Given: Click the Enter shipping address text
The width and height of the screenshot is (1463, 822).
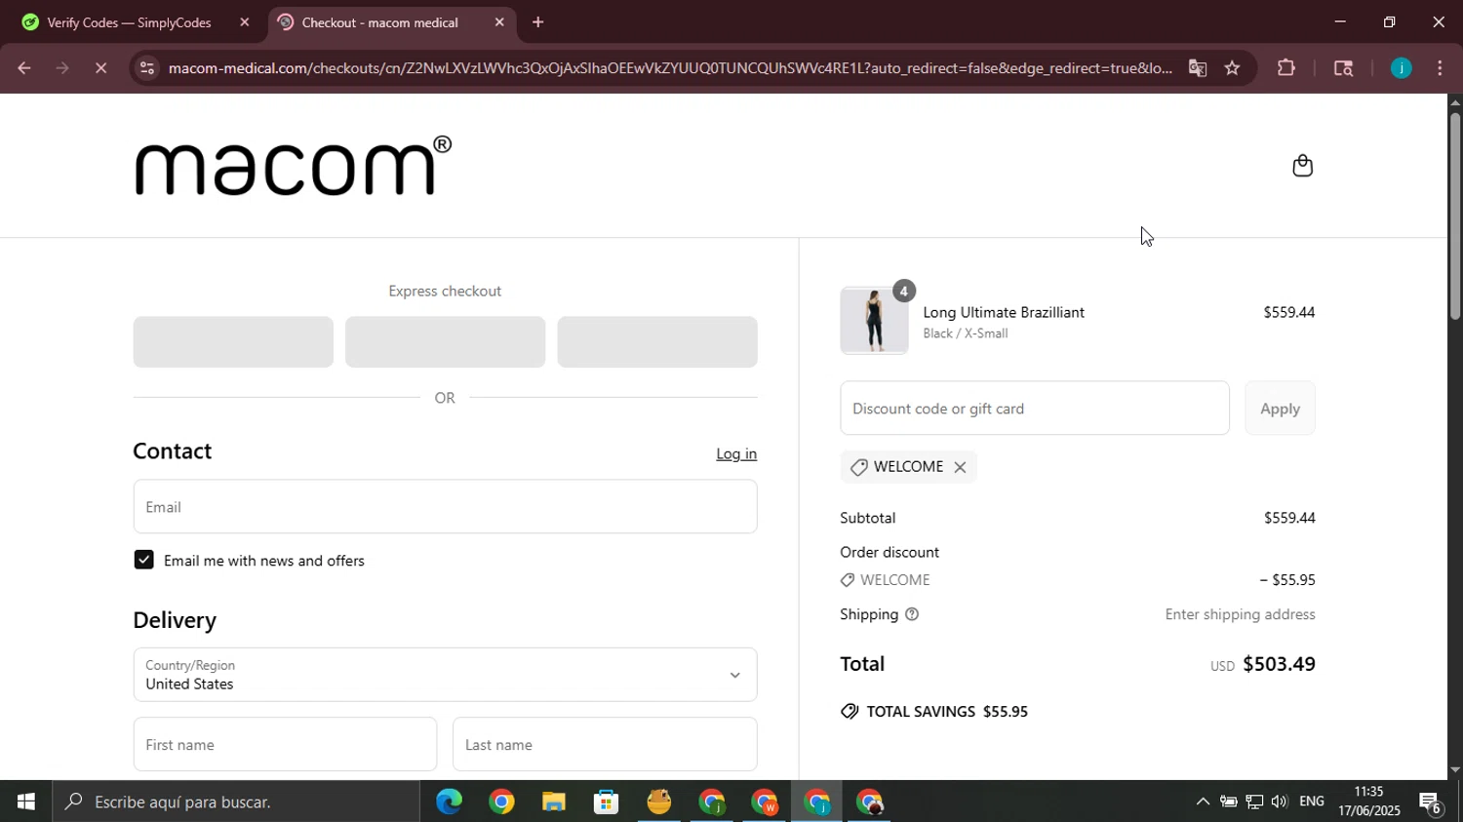Looking at the screenshot, I should 1240,614.
